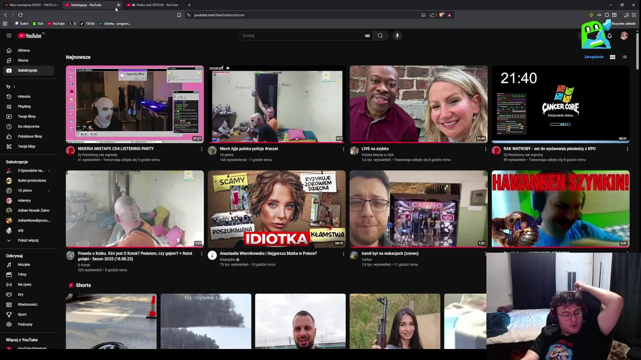The height and width of the screenshot is (360, 641).
Task: Play the IDIOTKA Anastasiia Wiernikowska thumbnail
Action: [276, 209]
